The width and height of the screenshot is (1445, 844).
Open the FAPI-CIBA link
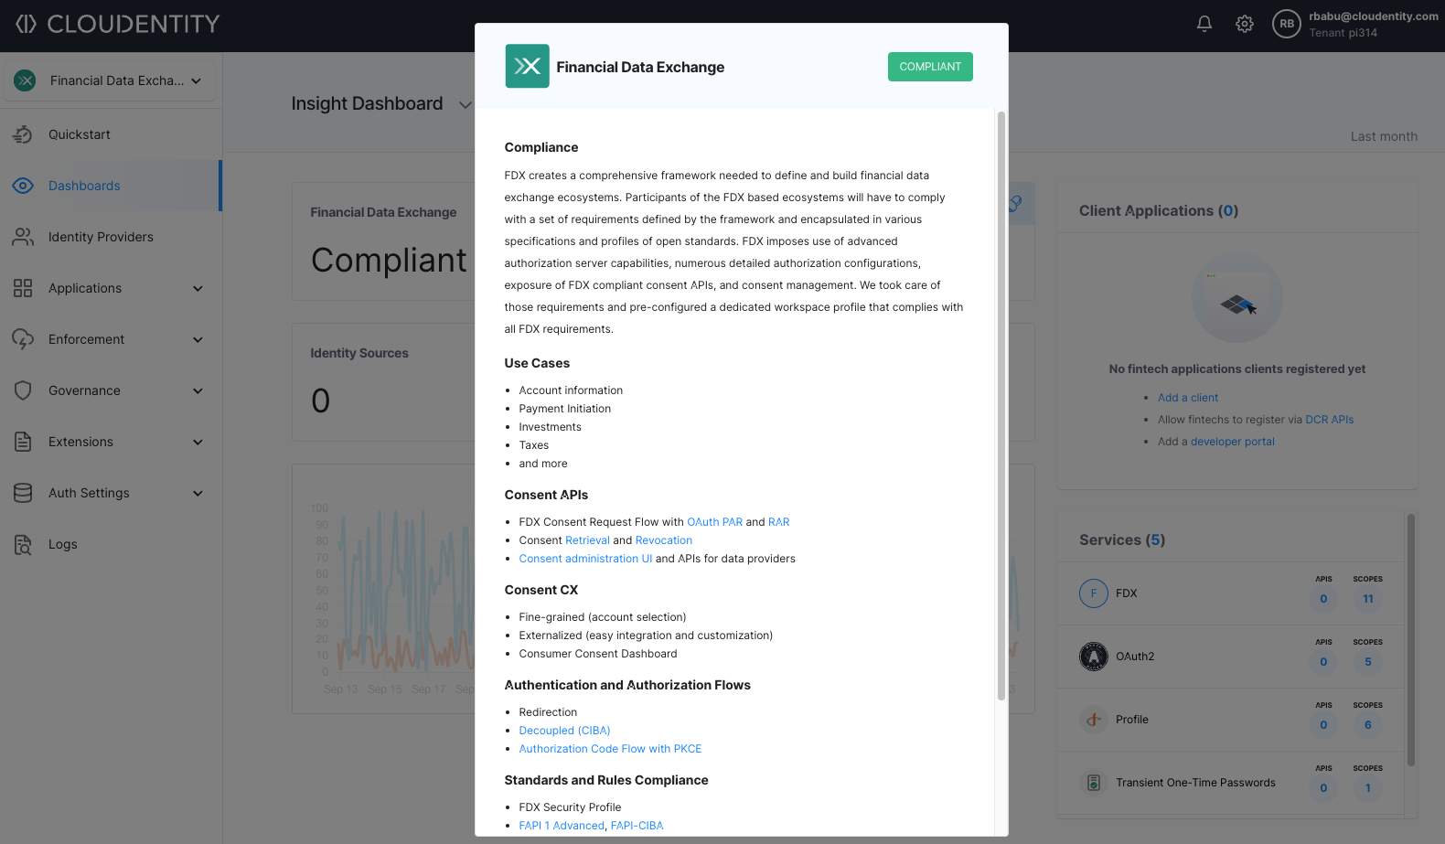coord(637,826)
